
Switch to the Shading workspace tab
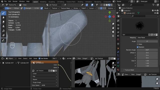80,2
